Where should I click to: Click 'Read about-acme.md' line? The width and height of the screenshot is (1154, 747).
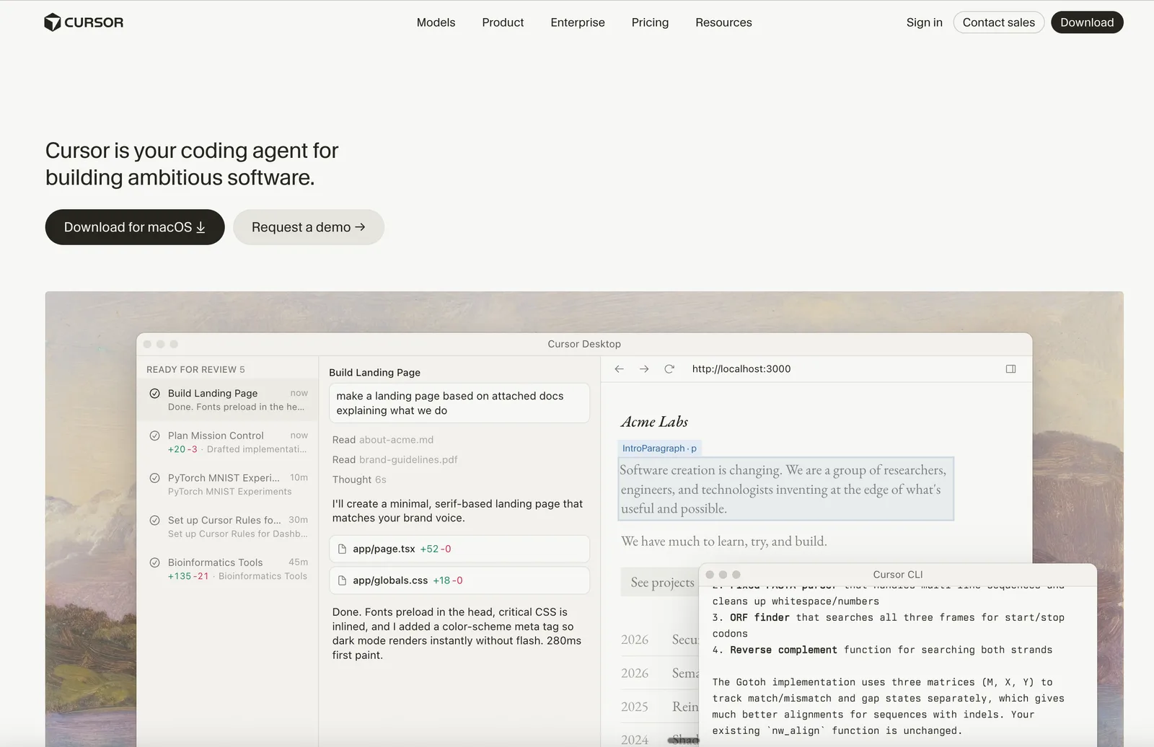coord(383,440)
